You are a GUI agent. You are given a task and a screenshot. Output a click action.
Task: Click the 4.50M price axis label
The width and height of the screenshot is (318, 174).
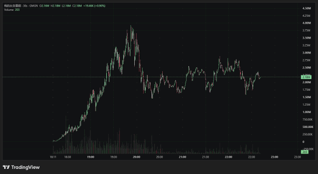[306, 8]
